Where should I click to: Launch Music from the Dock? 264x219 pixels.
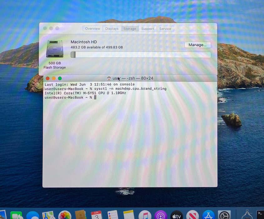click(x=145, y=215)
